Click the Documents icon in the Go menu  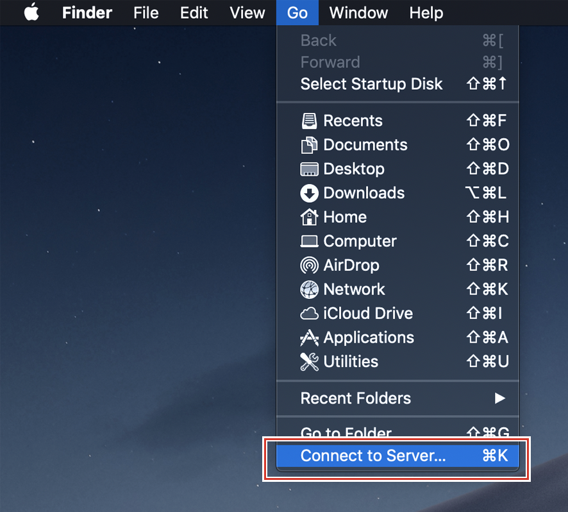pos(308,144)
